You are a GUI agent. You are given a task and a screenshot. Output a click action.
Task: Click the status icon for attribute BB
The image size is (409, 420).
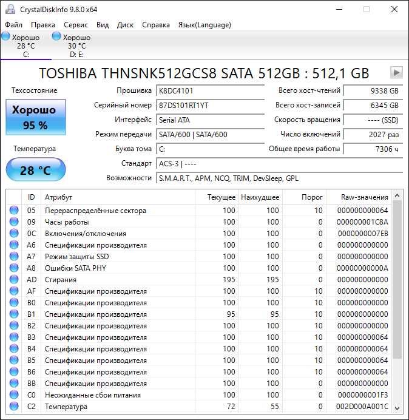pyautogui.click(x=14, y=383)
